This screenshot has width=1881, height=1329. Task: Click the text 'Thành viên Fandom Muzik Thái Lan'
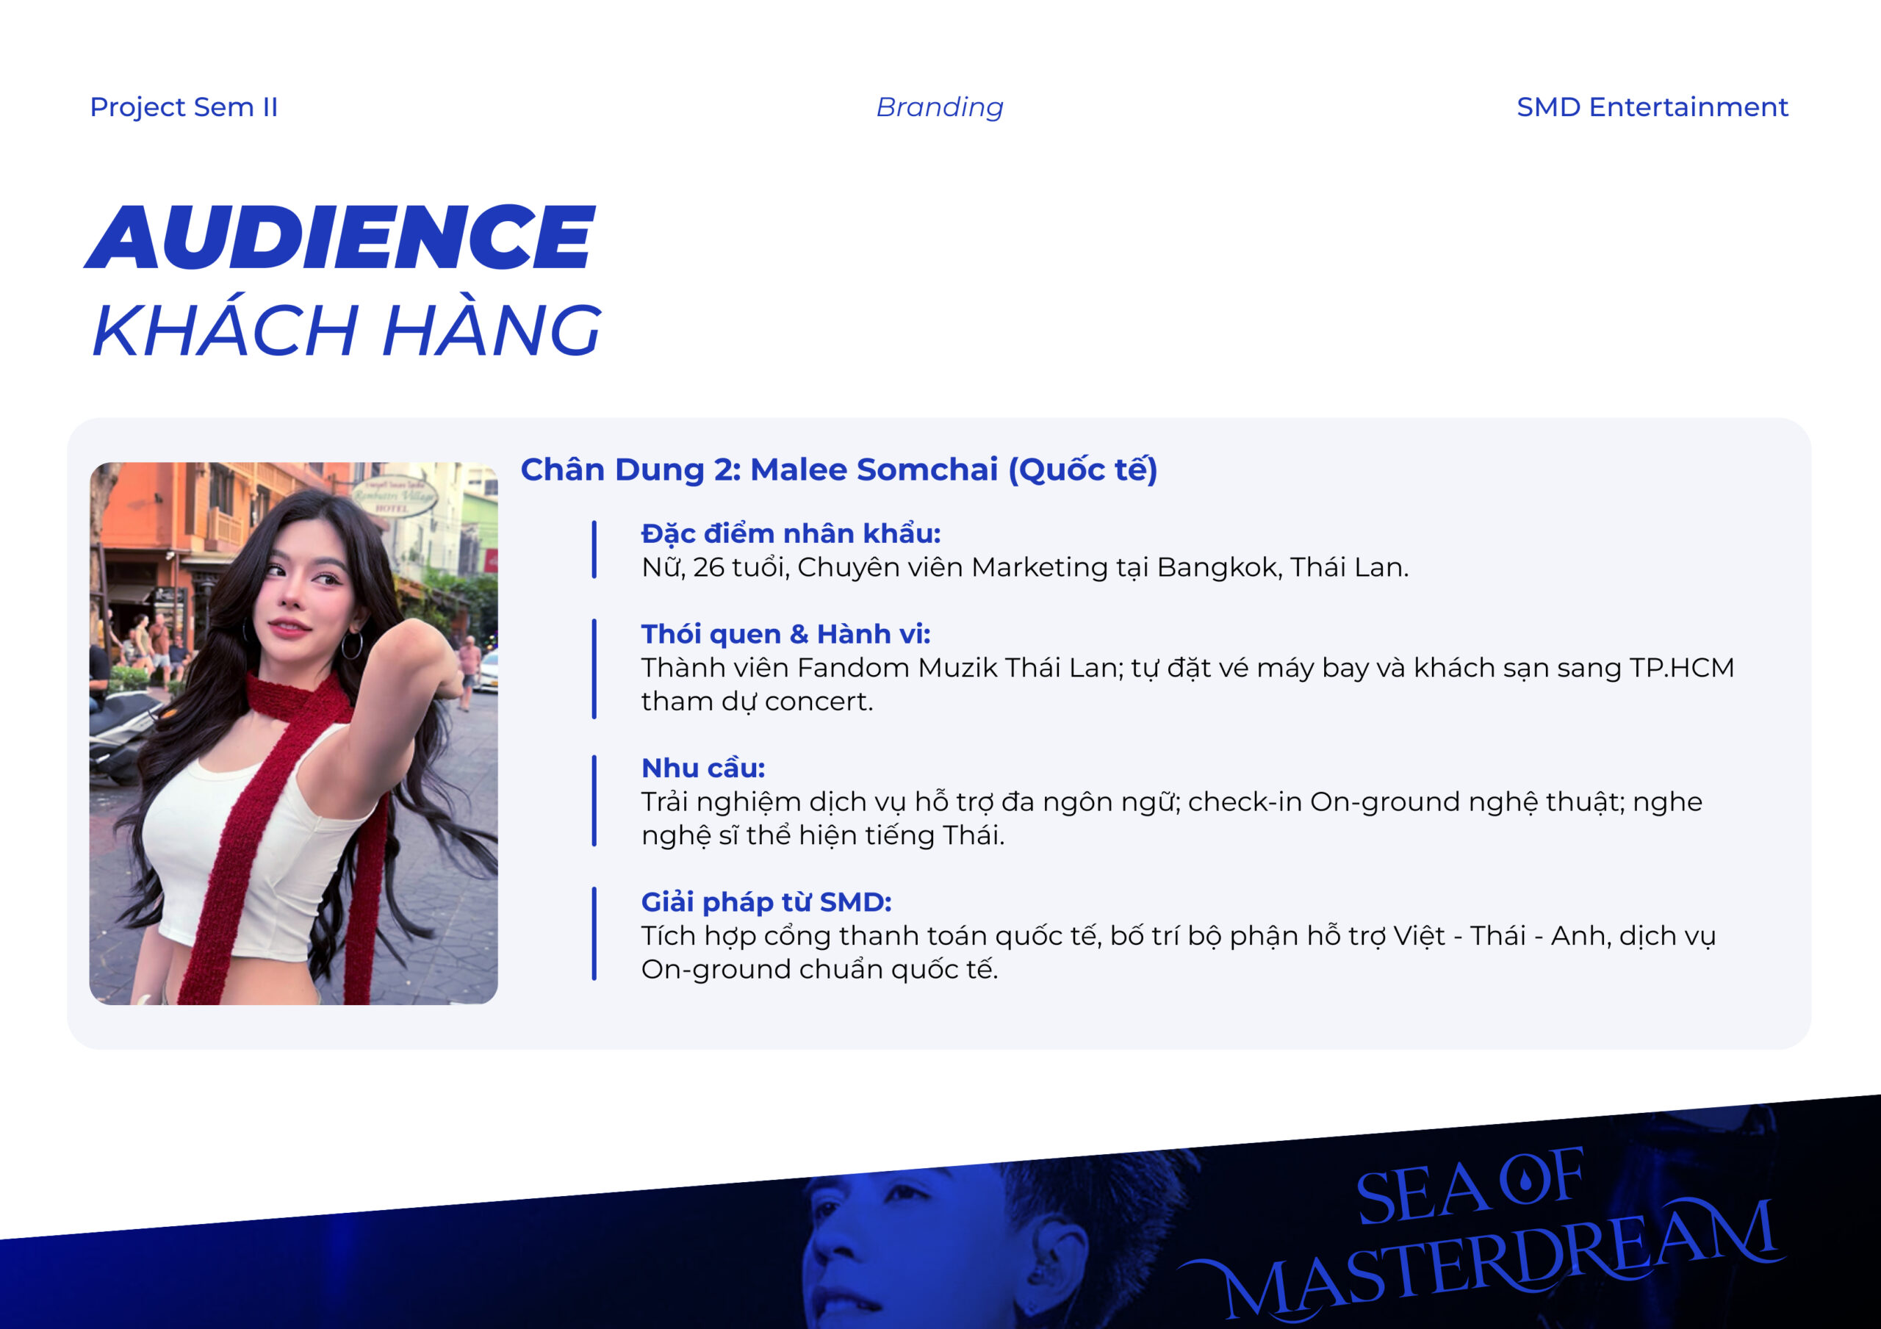click(x=880, y=668)
